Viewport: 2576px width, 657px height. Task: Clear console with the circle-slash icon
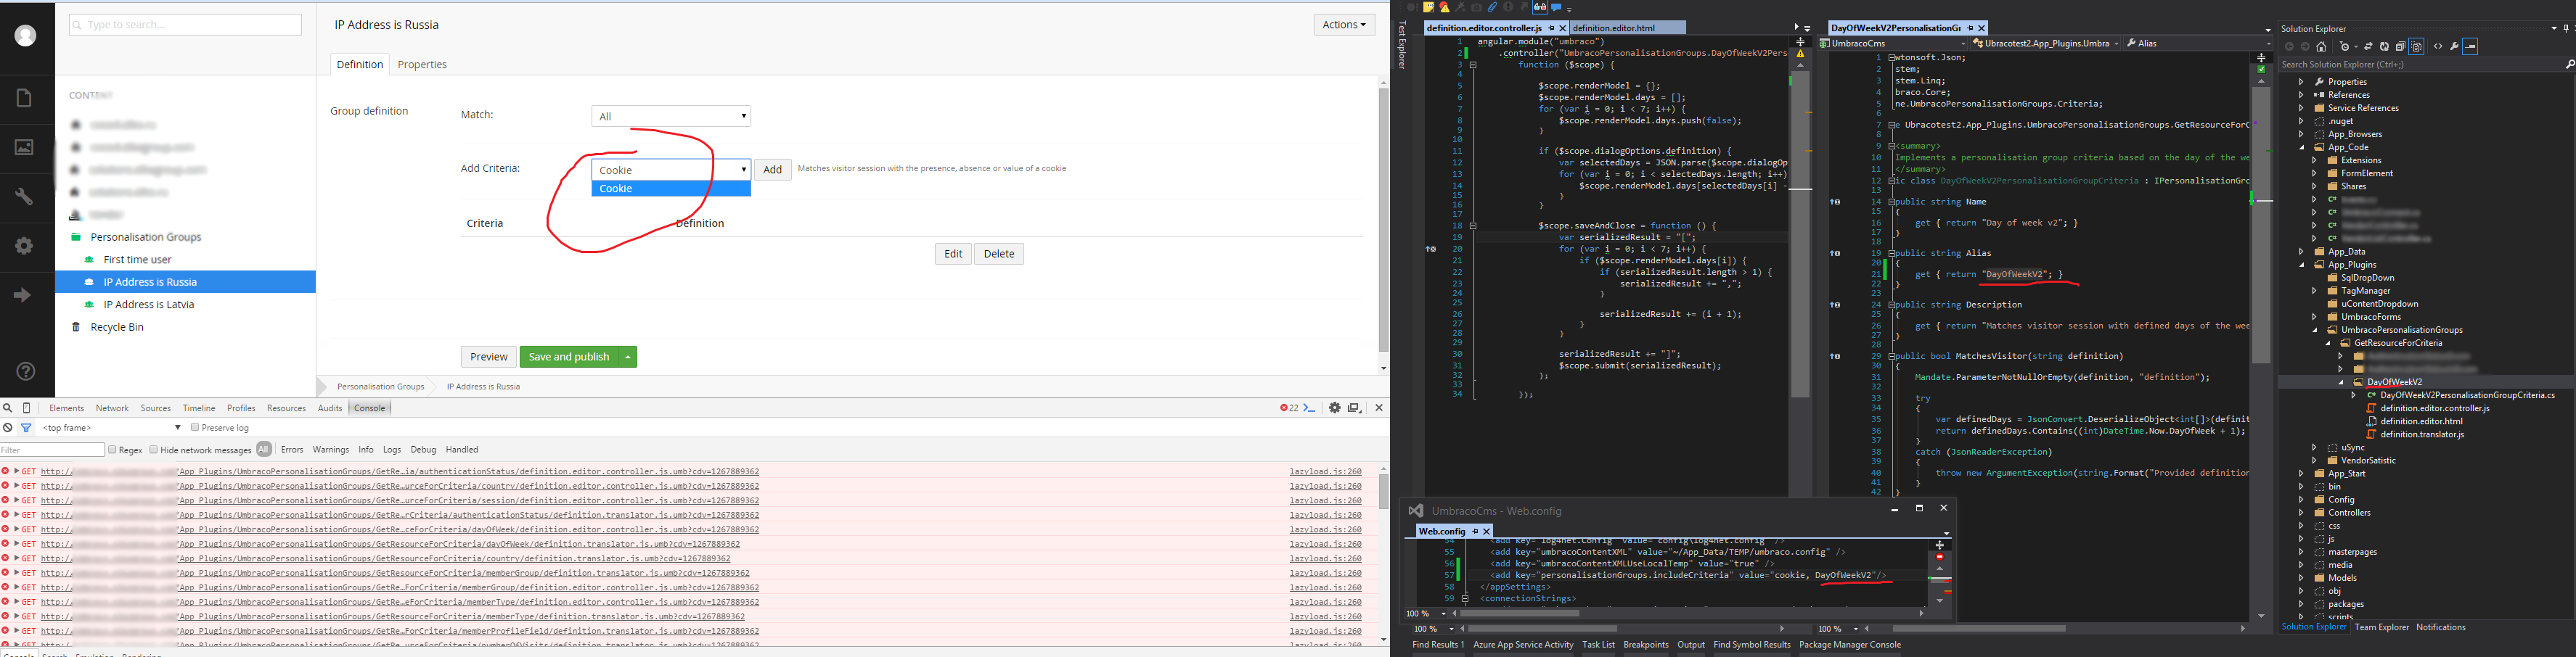8,429
